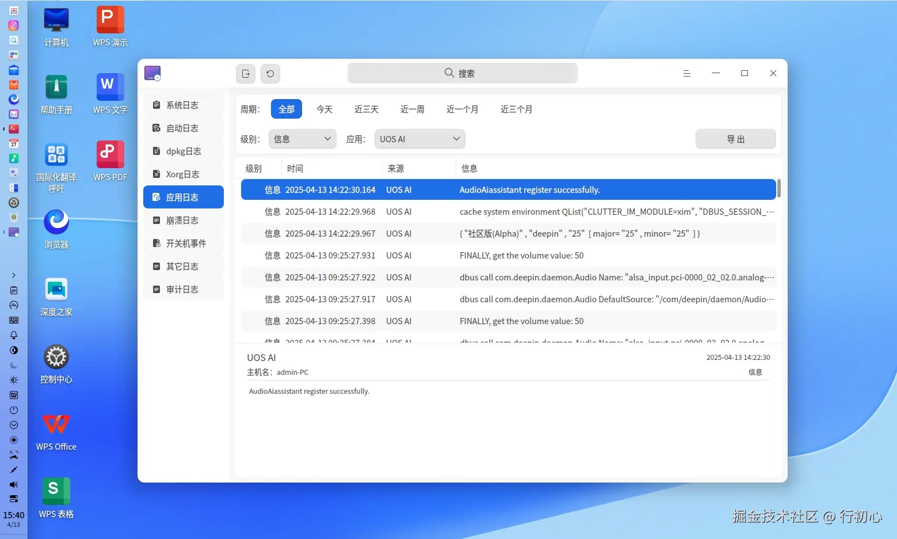Click the 搜索 search field
897x539 pixels.
(463, 73)
